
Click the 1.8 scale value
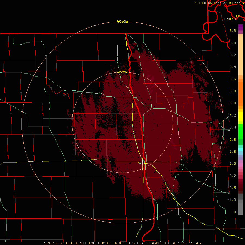233,152
